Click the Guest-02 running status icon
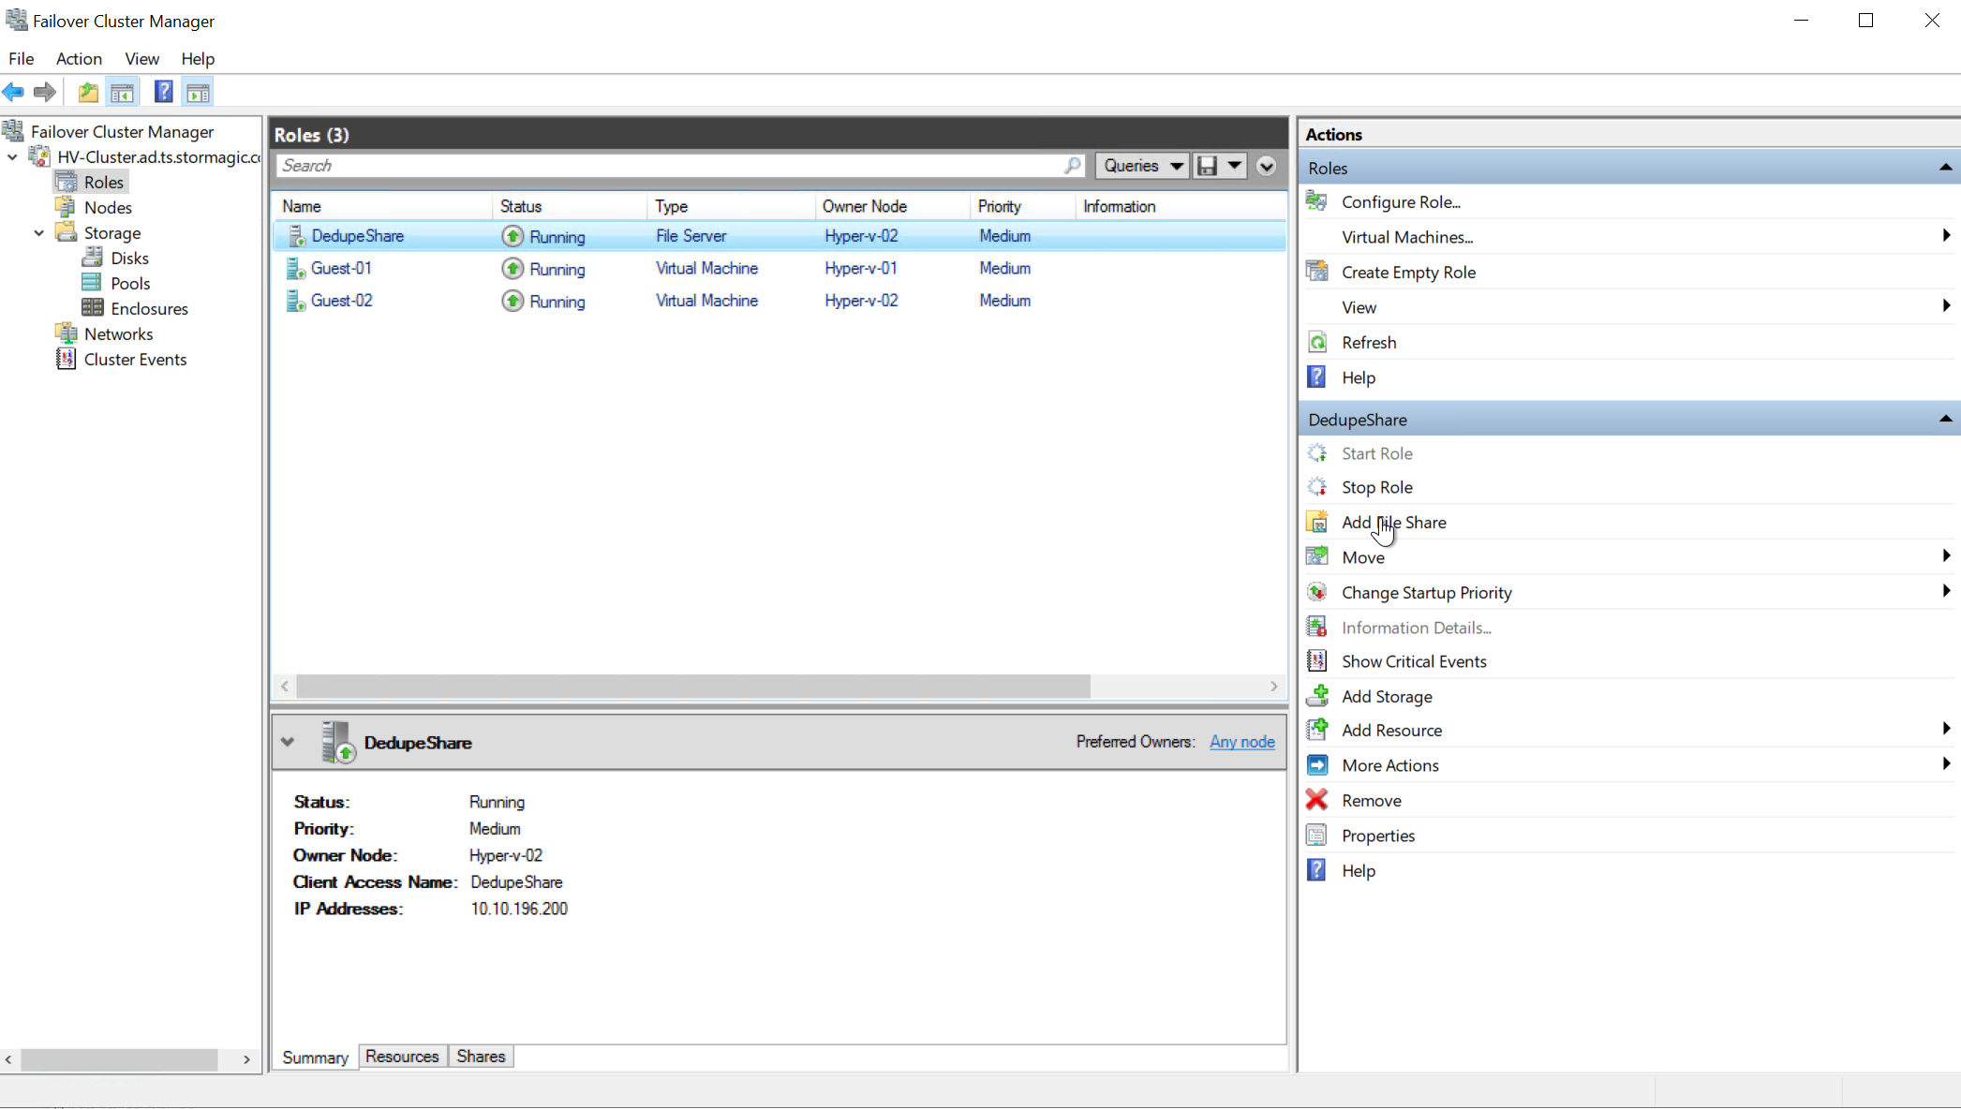This screenshot has height=1109, width=1961. coord(512,301)
